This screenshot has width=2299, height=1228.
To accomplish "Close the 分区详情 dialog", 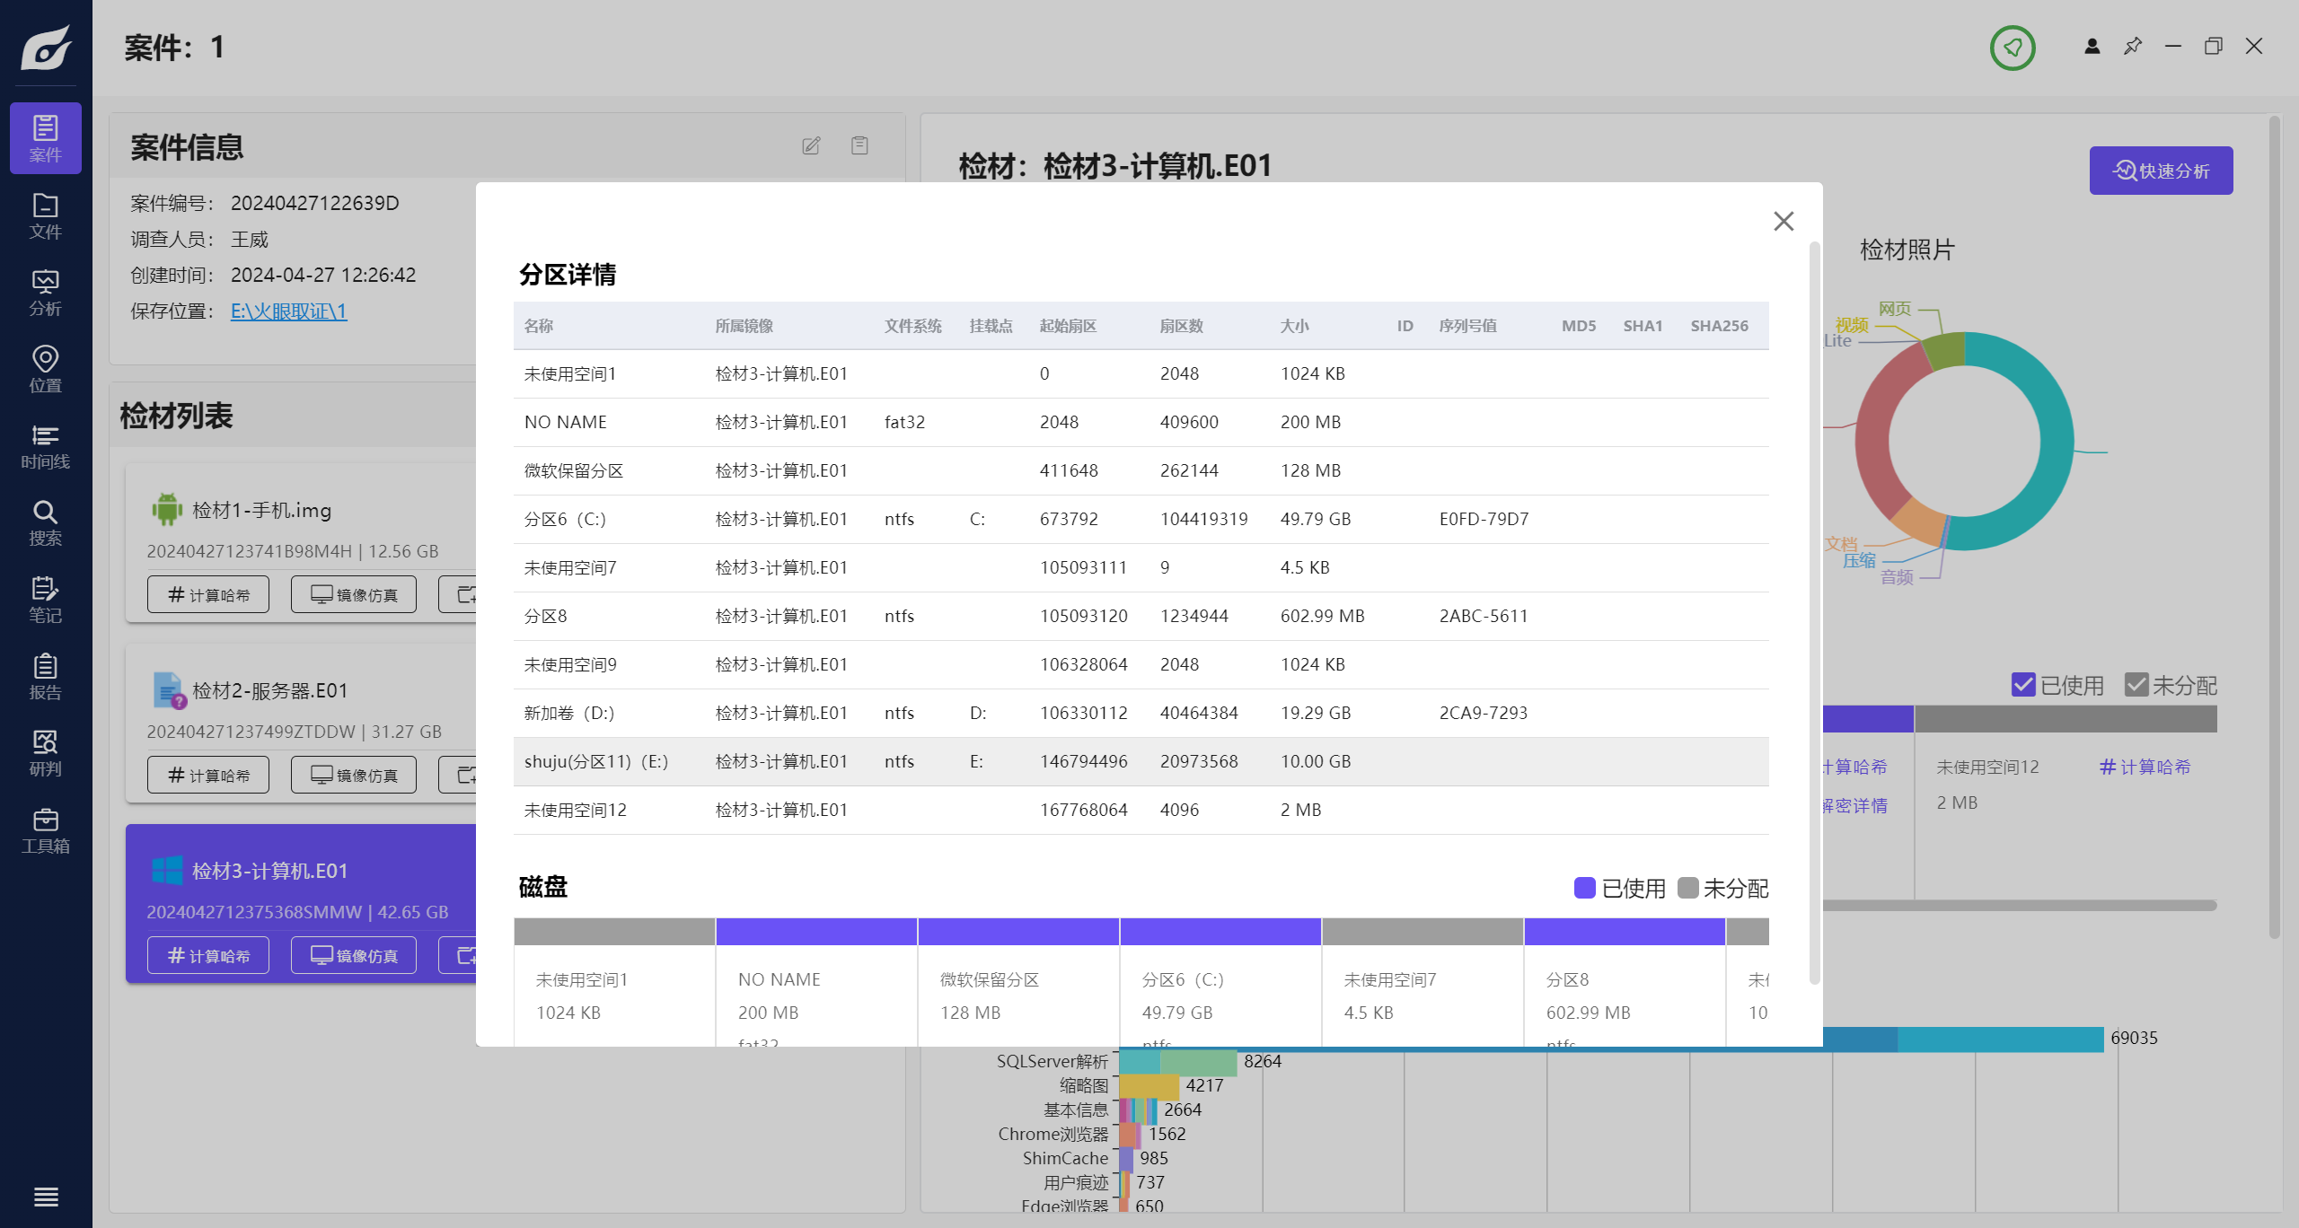I will pyautogui.click(x=1784, y=221).
